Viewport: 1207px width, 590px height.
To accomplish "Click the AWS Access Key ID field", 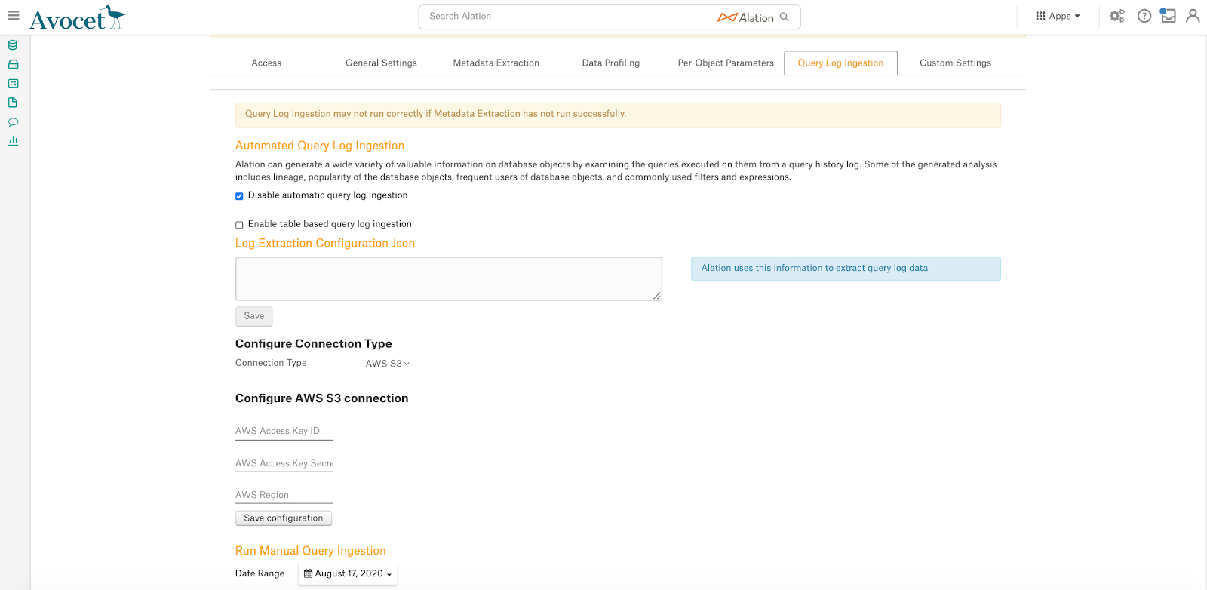I will pos(284,431).
